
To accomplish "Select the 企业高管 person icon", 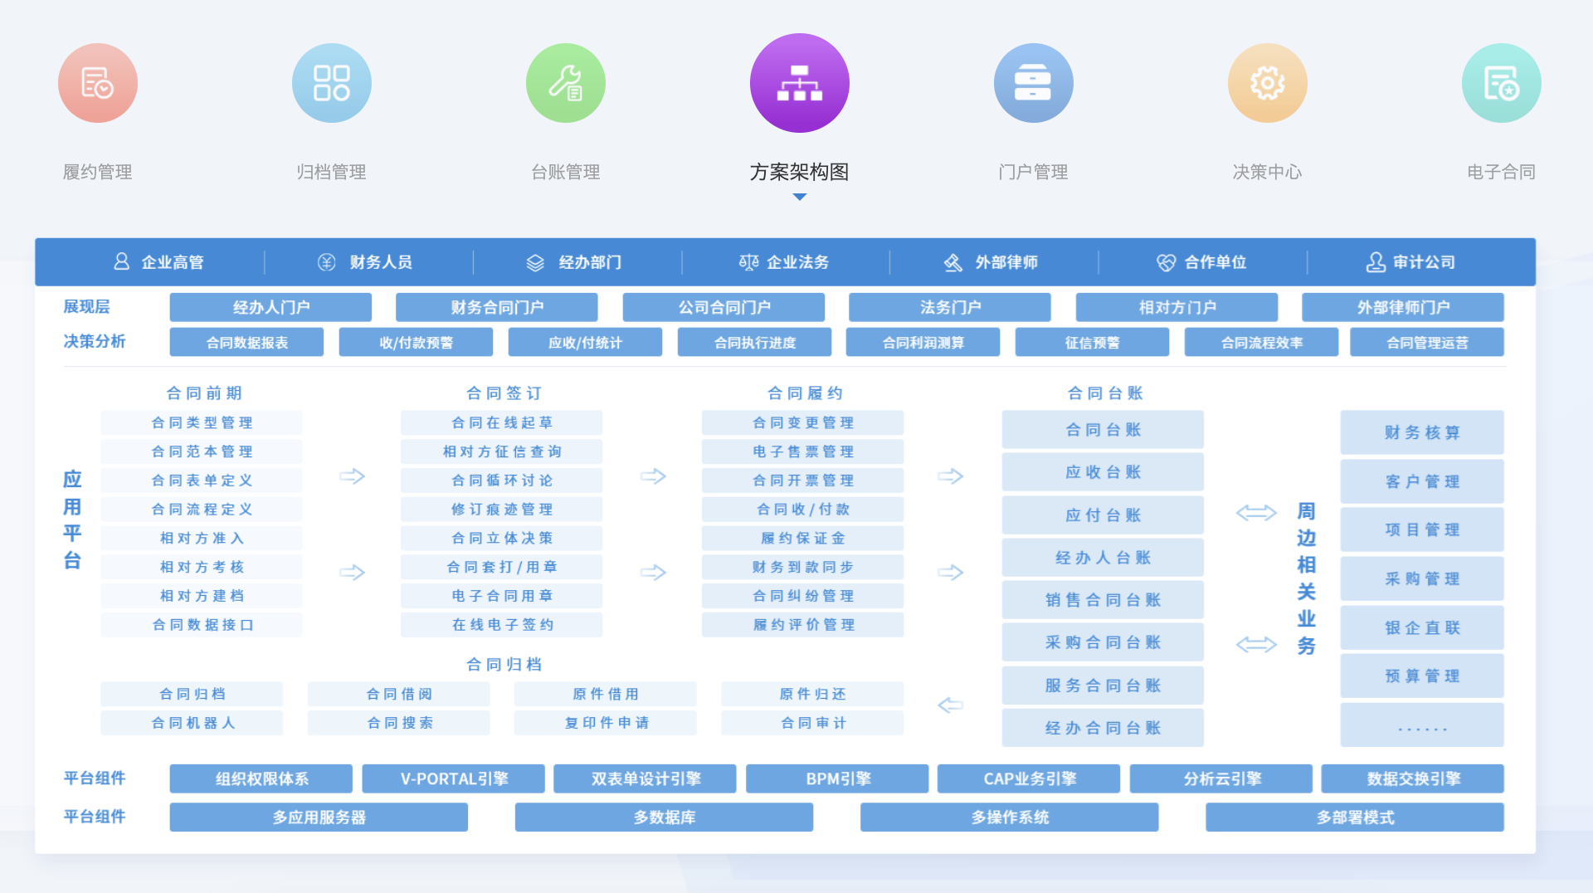I will click(121, 261).
